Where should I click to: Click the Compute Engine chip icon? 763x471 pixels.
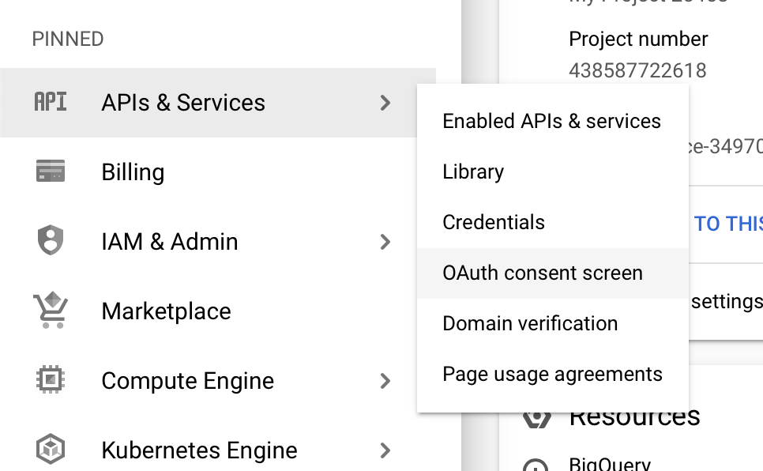pos(51,380)
